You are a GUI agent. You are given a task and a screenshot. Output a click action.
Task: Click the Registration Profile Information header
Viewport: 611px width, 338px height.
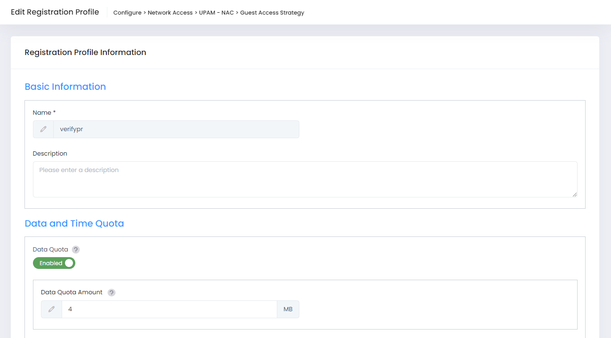[85, 52]
